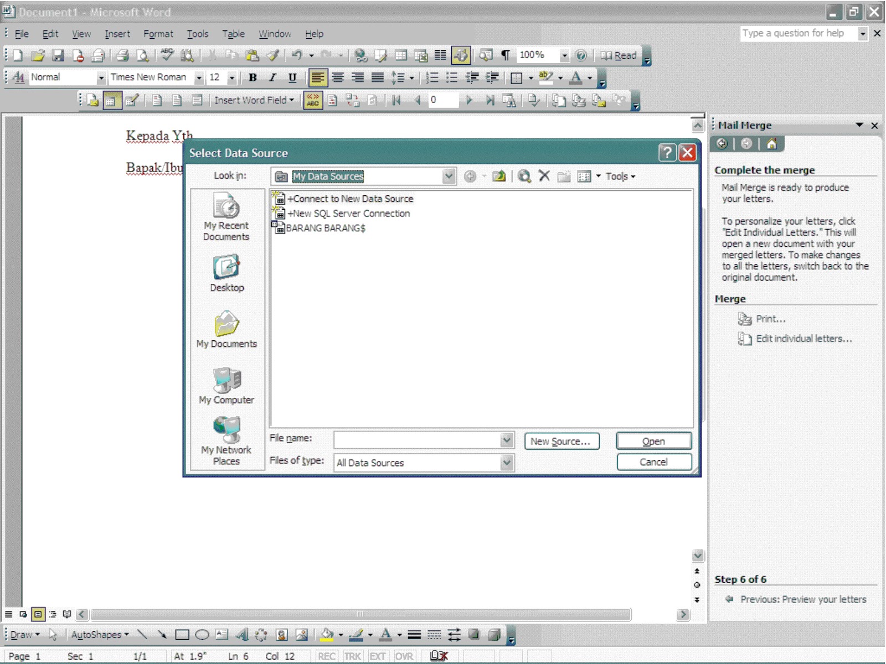This screenshot has height=664, width=886.
Task: Go up one folder level in dialog
Action: pos(499,177)
